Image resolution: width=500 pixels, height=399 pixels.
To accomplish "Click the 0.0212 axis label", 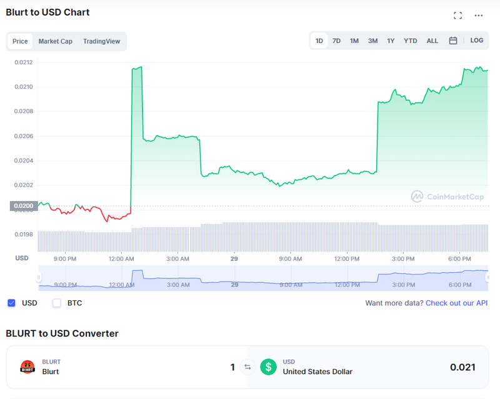I will [24, 62].
